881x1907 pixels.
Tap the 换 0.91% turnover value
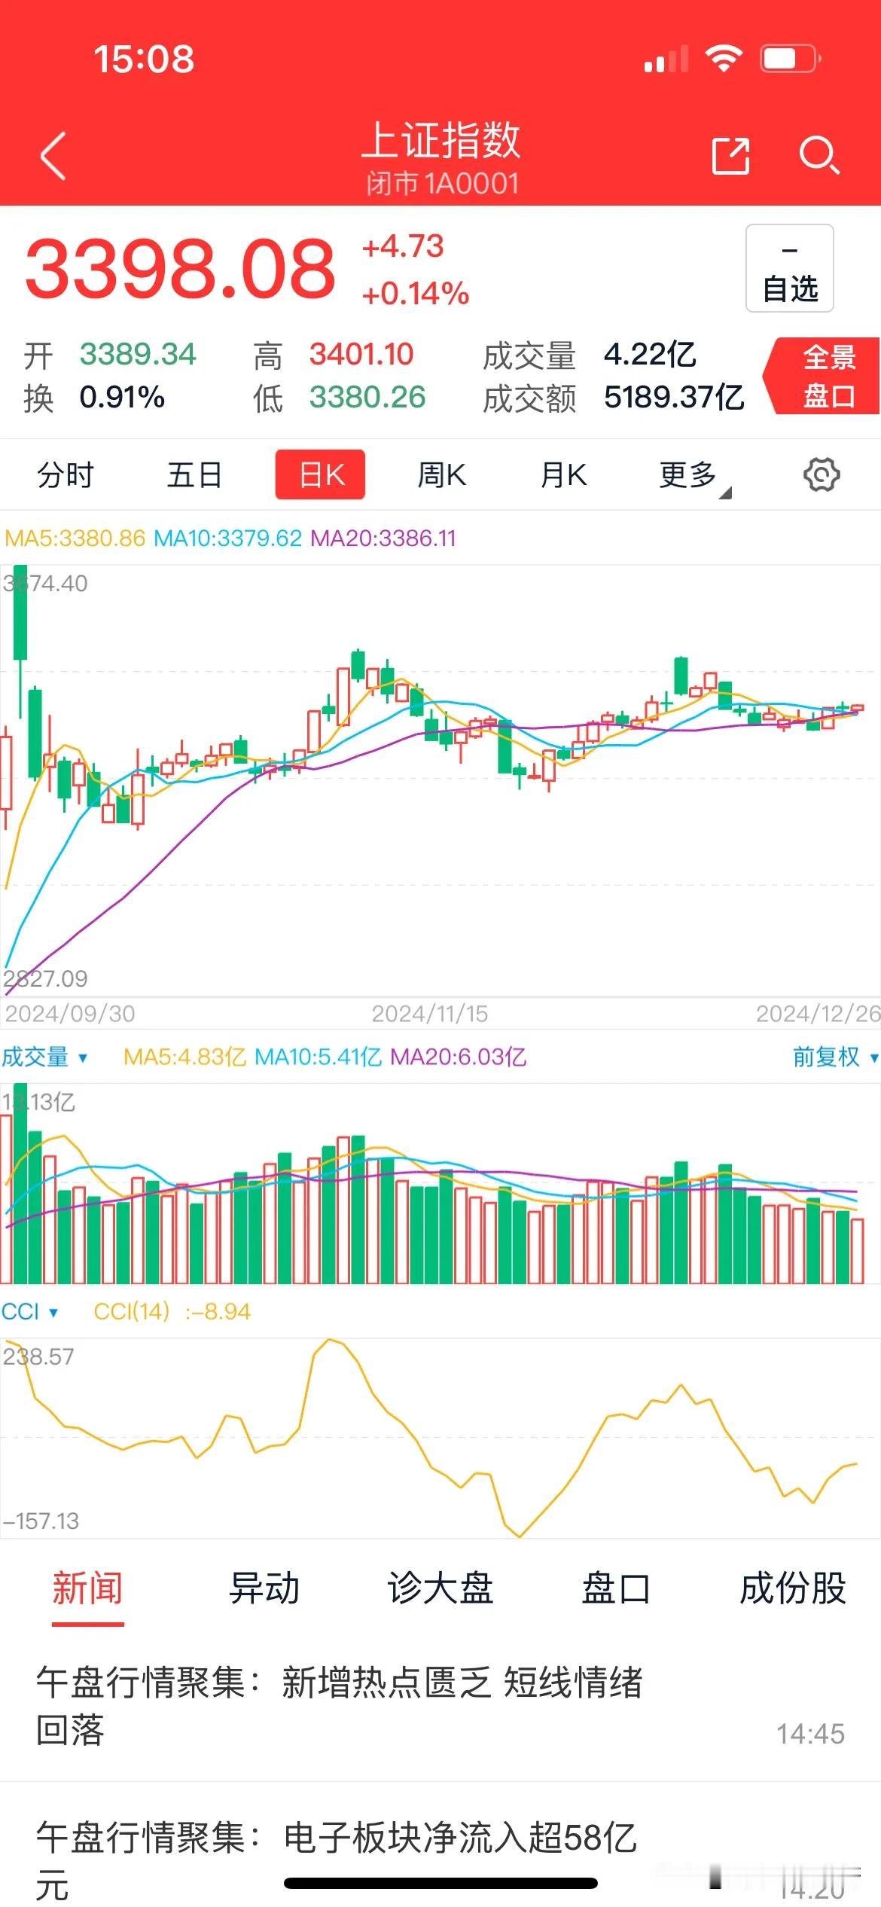[x=122, y=397]
